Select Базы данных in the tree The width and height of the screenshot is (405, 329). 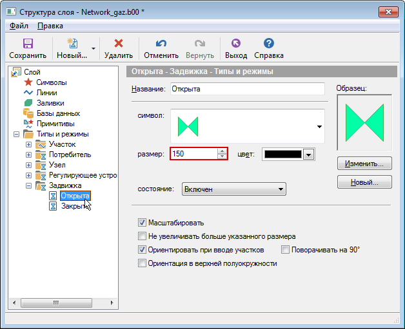[x=58, y=113]
